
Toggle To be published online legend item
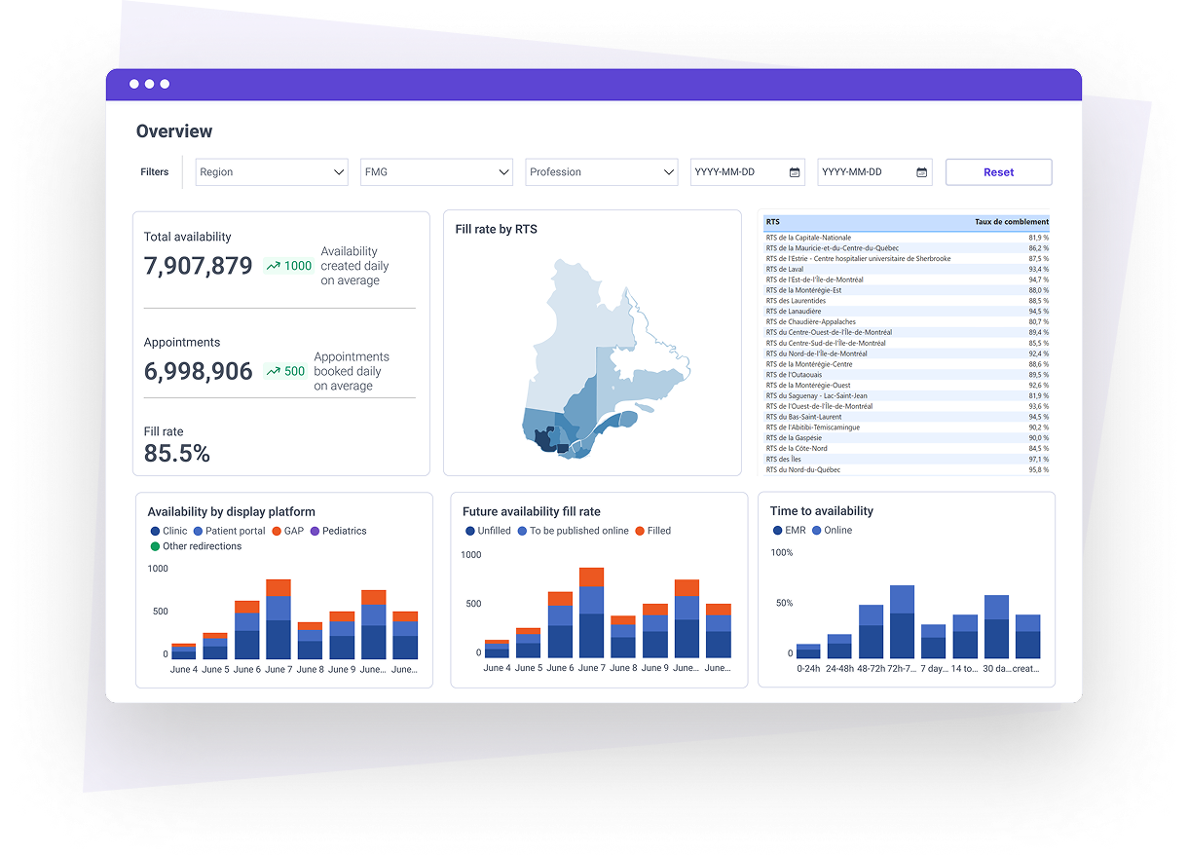pos(573,531)
